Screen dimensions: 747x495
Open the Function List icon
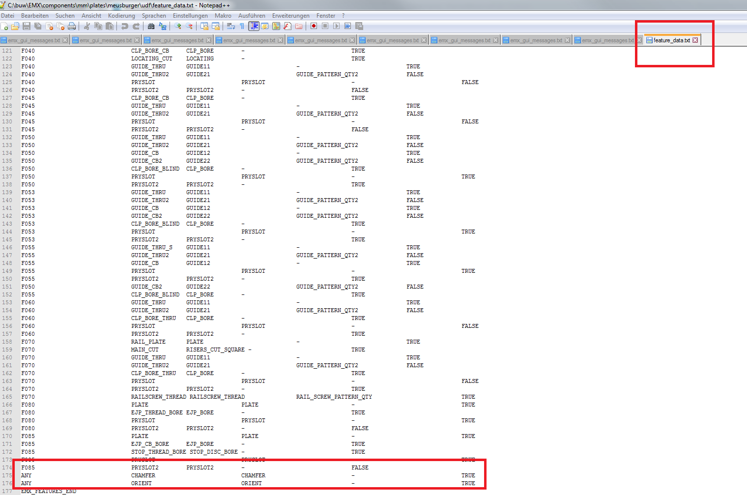click(287, 26)
